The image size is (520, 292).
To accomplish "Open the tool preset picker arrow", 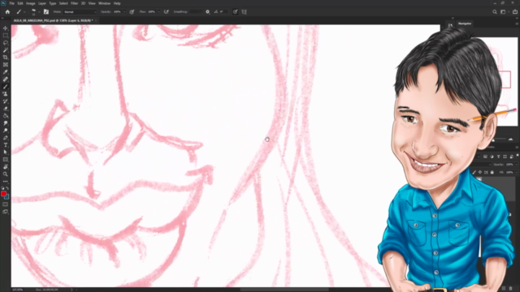I will [x=24, y=12].
